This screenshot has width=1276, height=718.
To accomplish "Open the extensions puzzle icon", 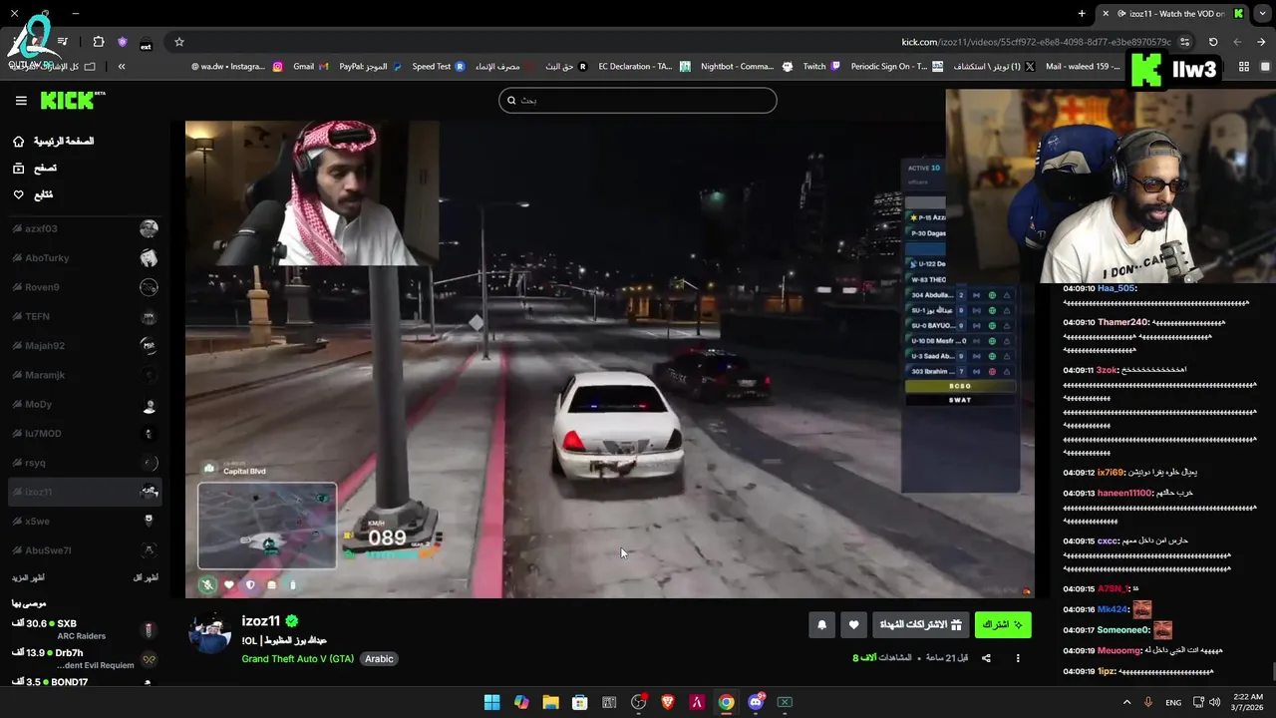I will pos(98,42).
